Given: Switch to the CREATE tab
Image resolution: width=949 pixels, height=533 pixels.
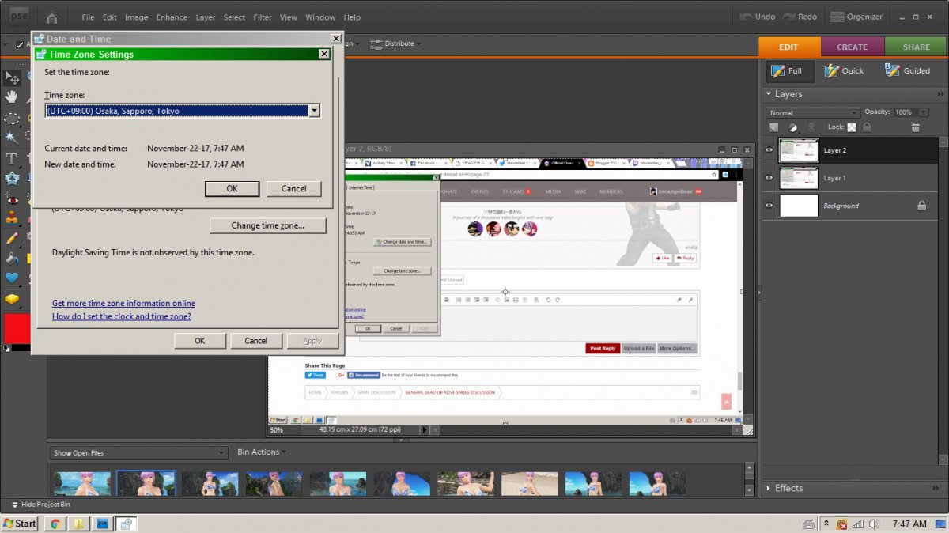Looking at the screenshot, I should click(x=852, y=47).
